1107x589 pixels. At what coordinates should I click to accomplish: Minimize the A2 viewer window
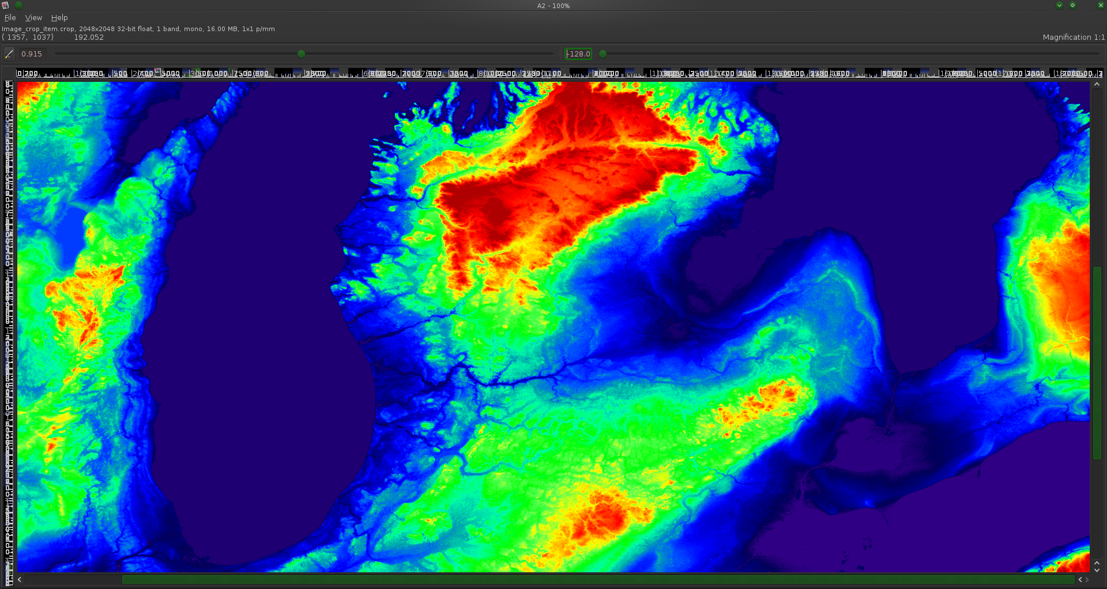tap(1059, 5)
